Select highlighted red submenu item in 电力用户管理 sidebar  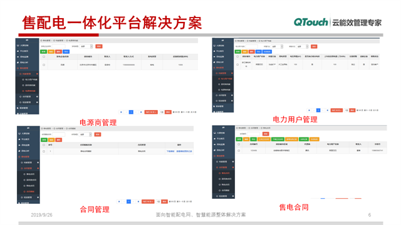[x=225, y=79]
